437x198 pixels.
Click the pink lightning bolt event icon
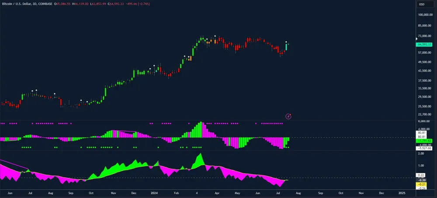[288, 116]
